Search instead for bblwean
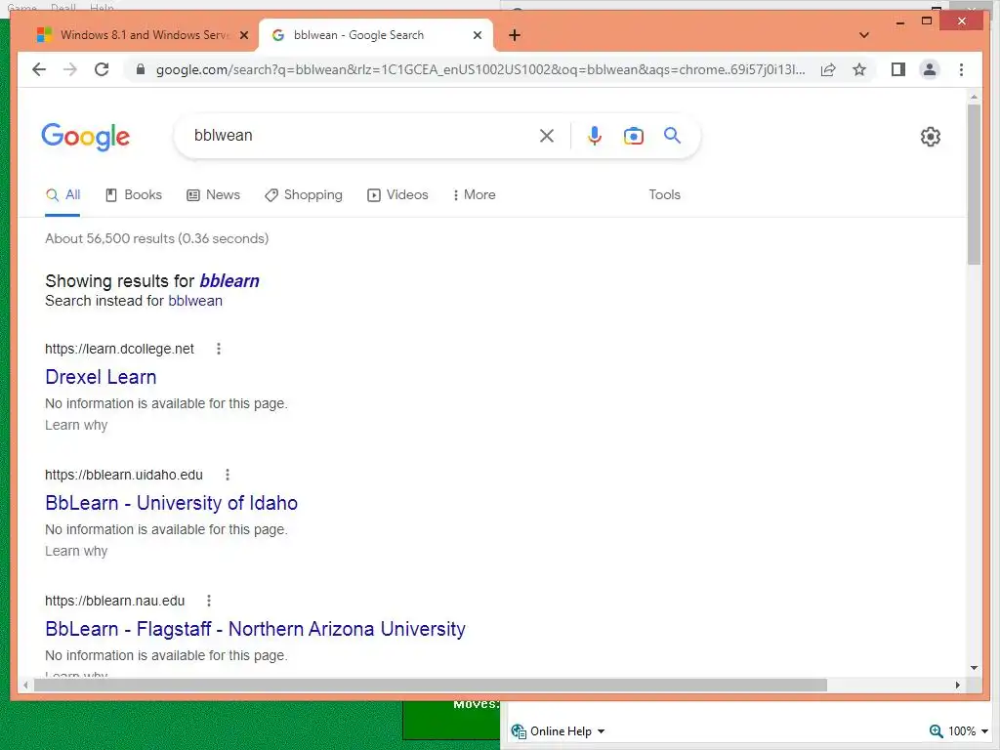1000x750 pixels. pyautogui.click(x=195, y=301)
